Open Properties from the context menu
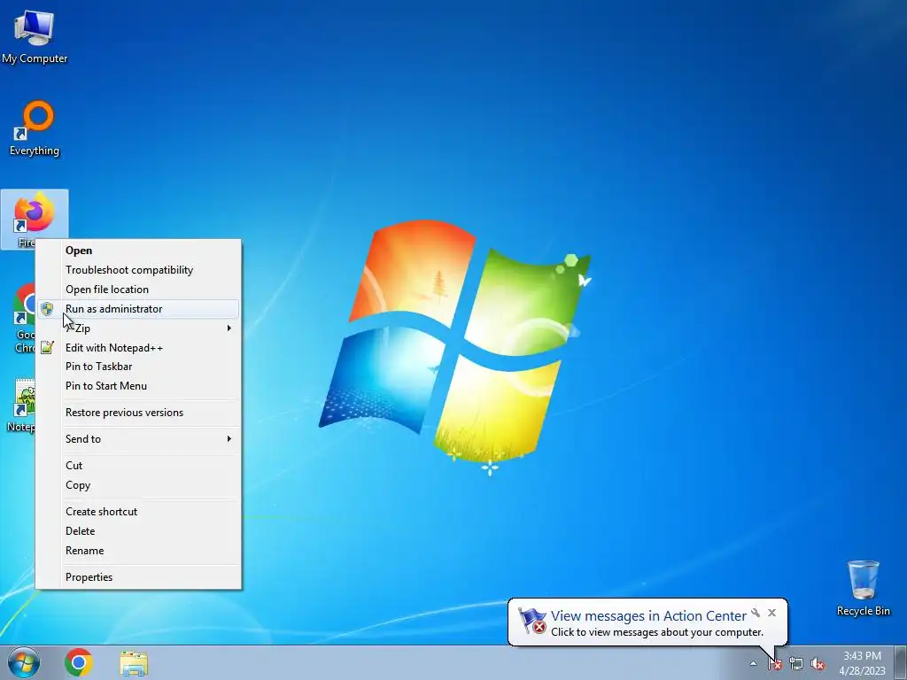 (138, 577)
